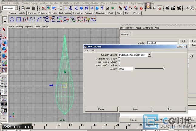Viewport: 196px width, 131px height.
Task: Activate the Arrow select tool
Action: [4, 30]
